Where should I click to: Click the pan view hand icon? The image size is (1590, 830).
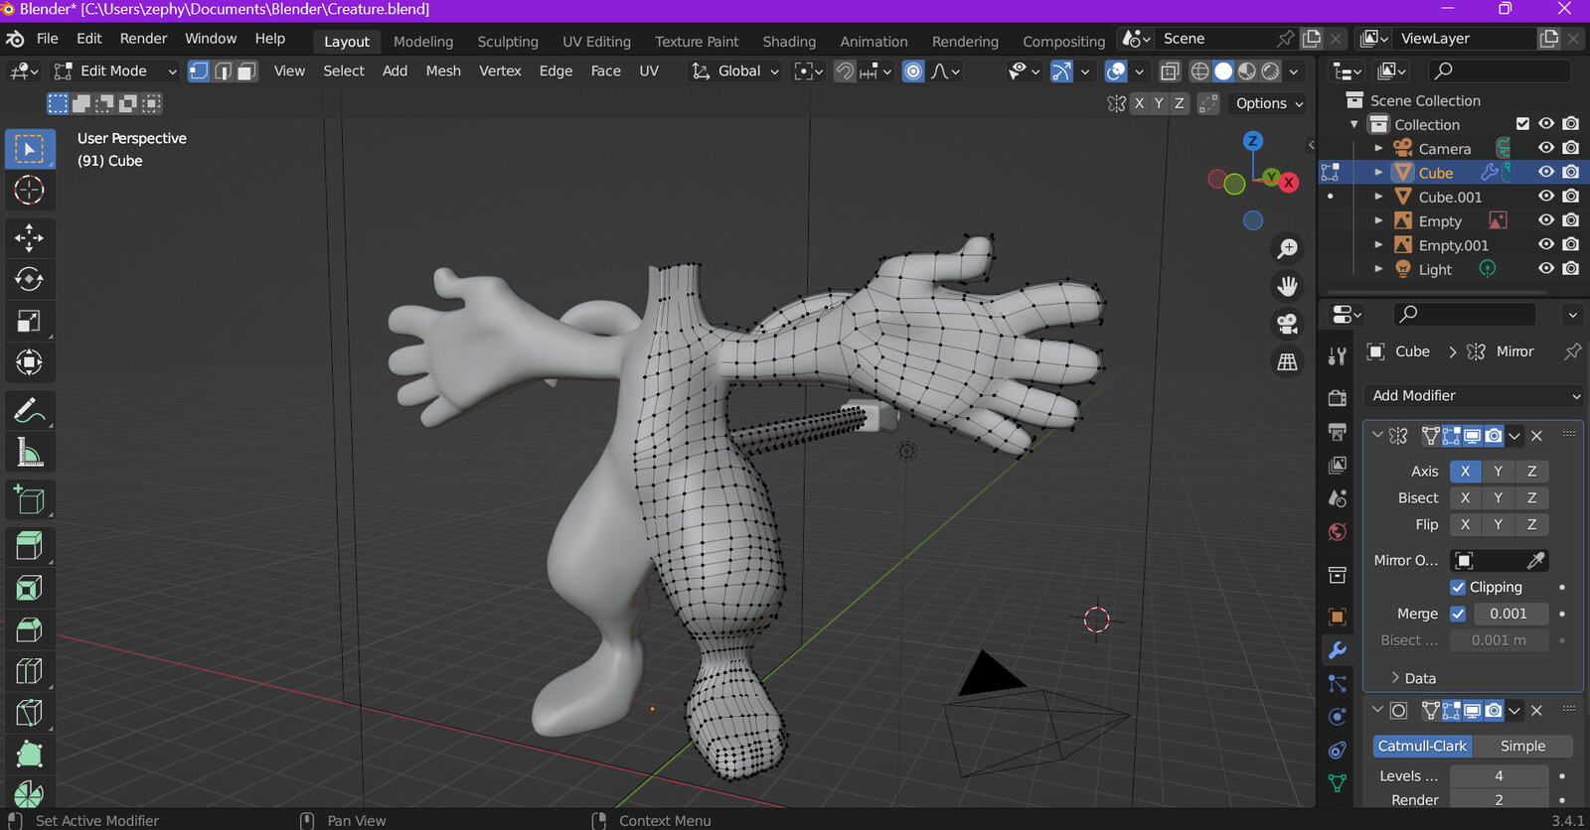[x=1287, y=286]
